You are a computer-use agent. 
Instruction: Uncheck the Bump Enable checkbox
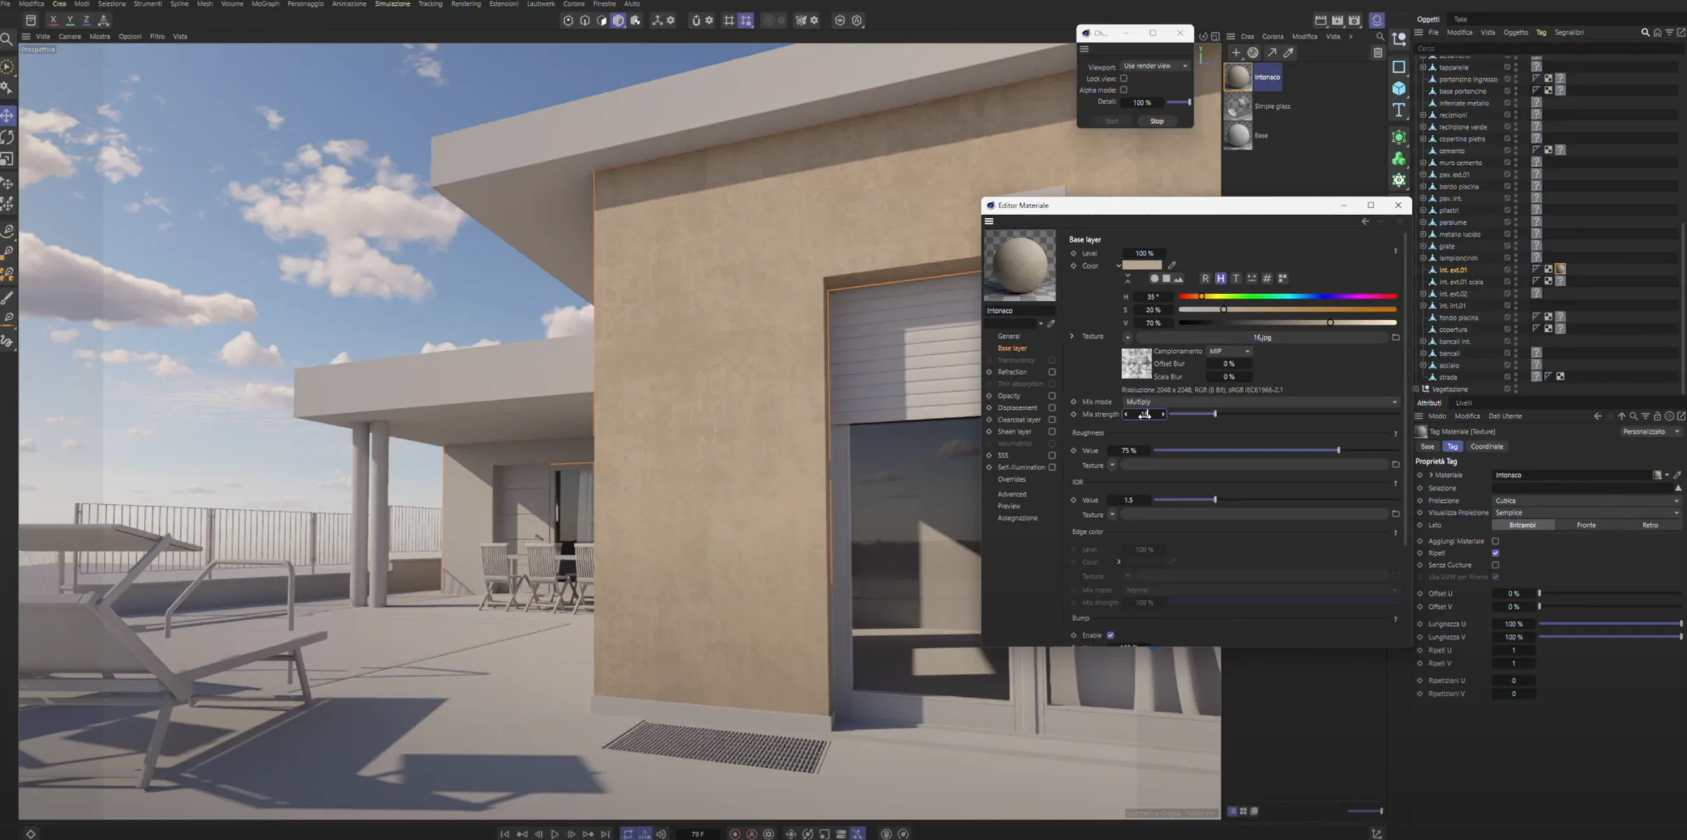(1110, 635)
